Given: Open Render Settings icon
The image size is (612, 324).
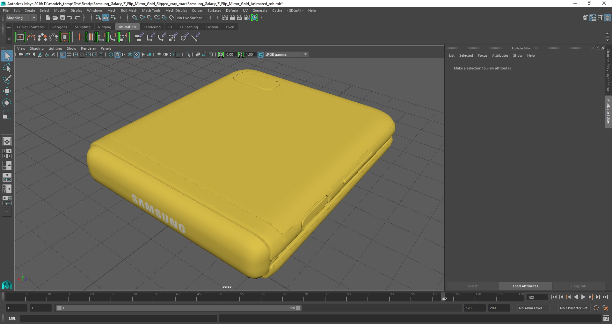Looking at the screenshot, I should tap(247, 18).
